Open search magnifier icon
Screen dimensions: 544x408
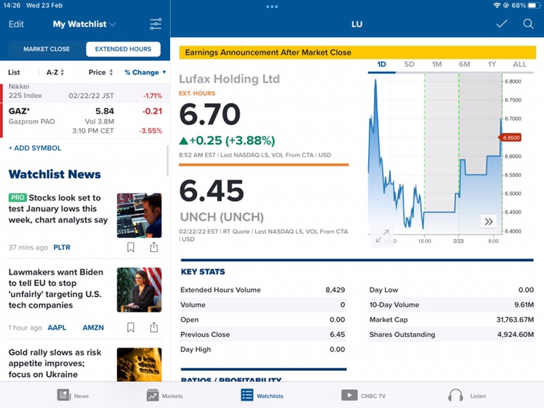point(528,24)
